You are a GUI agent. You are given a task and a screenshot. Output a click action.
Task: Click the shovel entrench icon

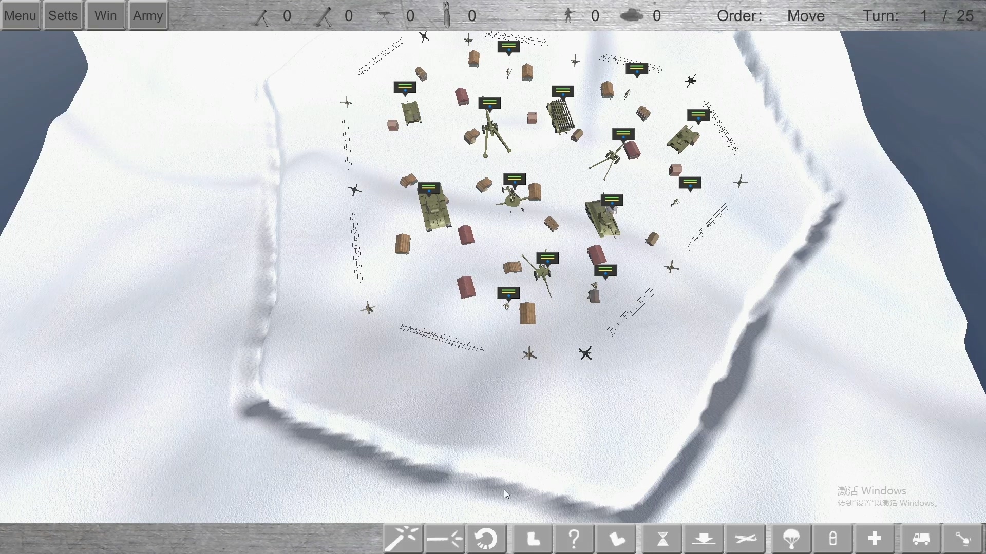click(964, 539)
